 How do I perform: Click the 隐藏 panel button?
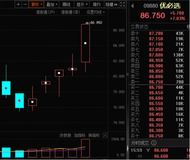(111, 4)
